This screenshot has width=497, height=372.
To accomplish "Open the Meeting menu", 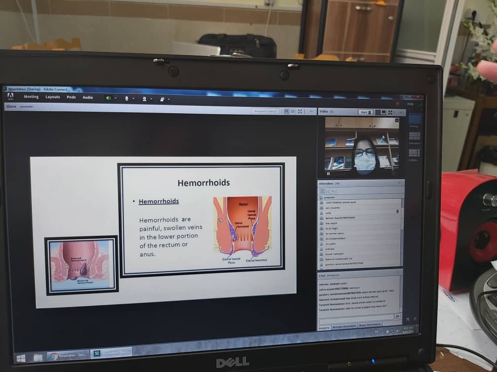I will pyautogui.click(x=31, y=97).
